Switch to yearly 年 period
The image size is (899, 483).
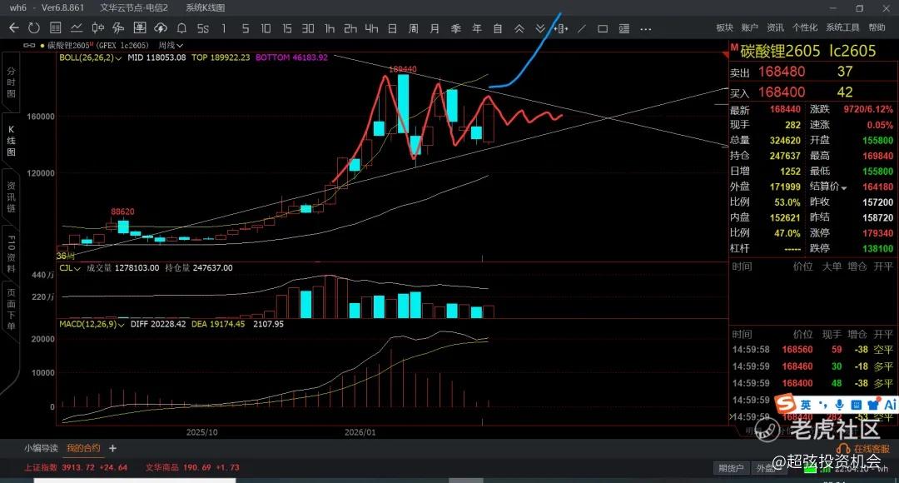[477, 28]
